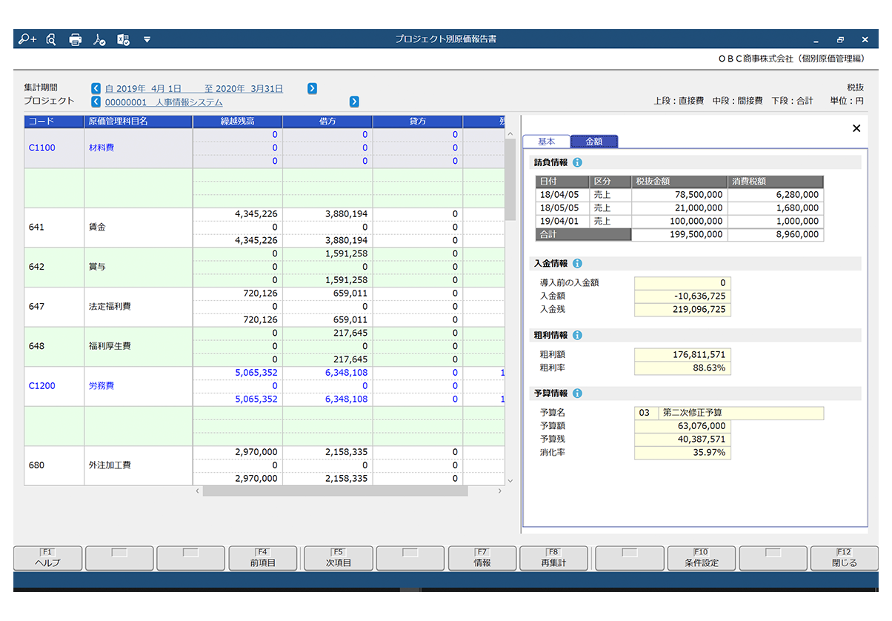Open F10 条件設定 settings
The height and width of the screenshot is (621, 892).
click(701, 558)
